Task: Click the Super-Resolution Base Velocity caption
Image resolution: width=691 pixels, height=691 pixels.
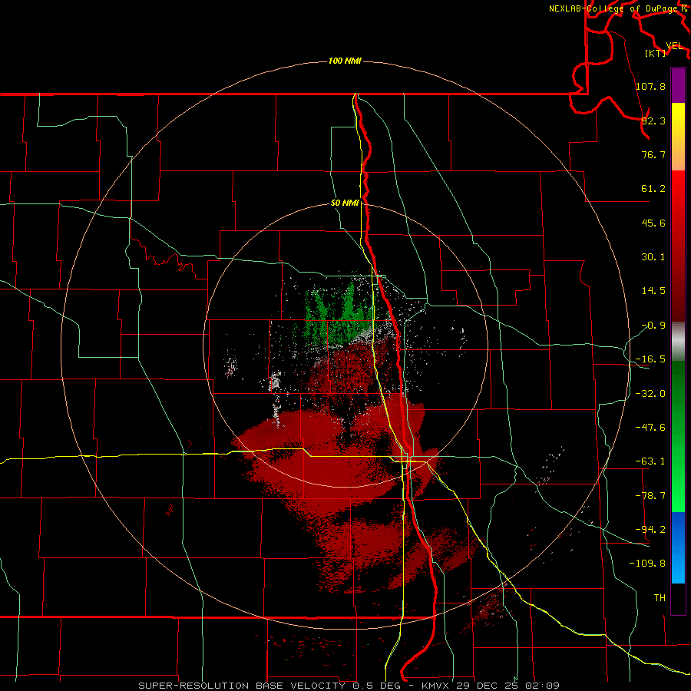Action: point(349,686)
